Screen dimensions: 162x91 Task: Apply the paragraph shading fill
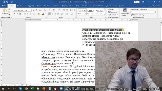pyautogui.click(x=67, y=14)
